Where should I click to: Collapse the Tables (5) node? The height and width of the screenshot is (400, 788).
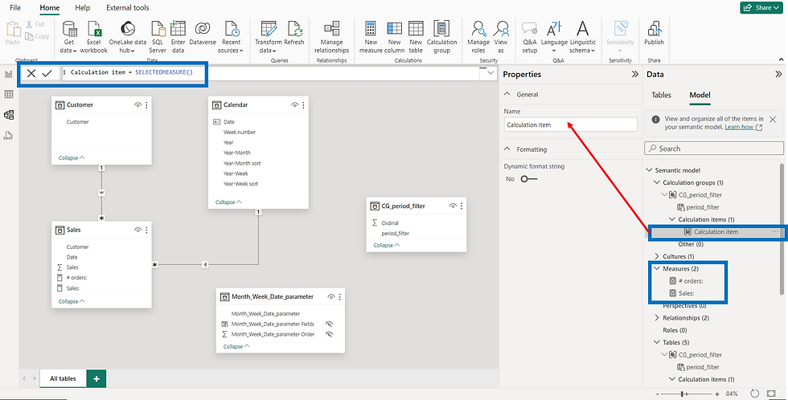657,342
